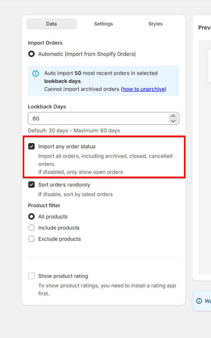Click the Import any order status label

pyautogui.click(x=67, y=147)
